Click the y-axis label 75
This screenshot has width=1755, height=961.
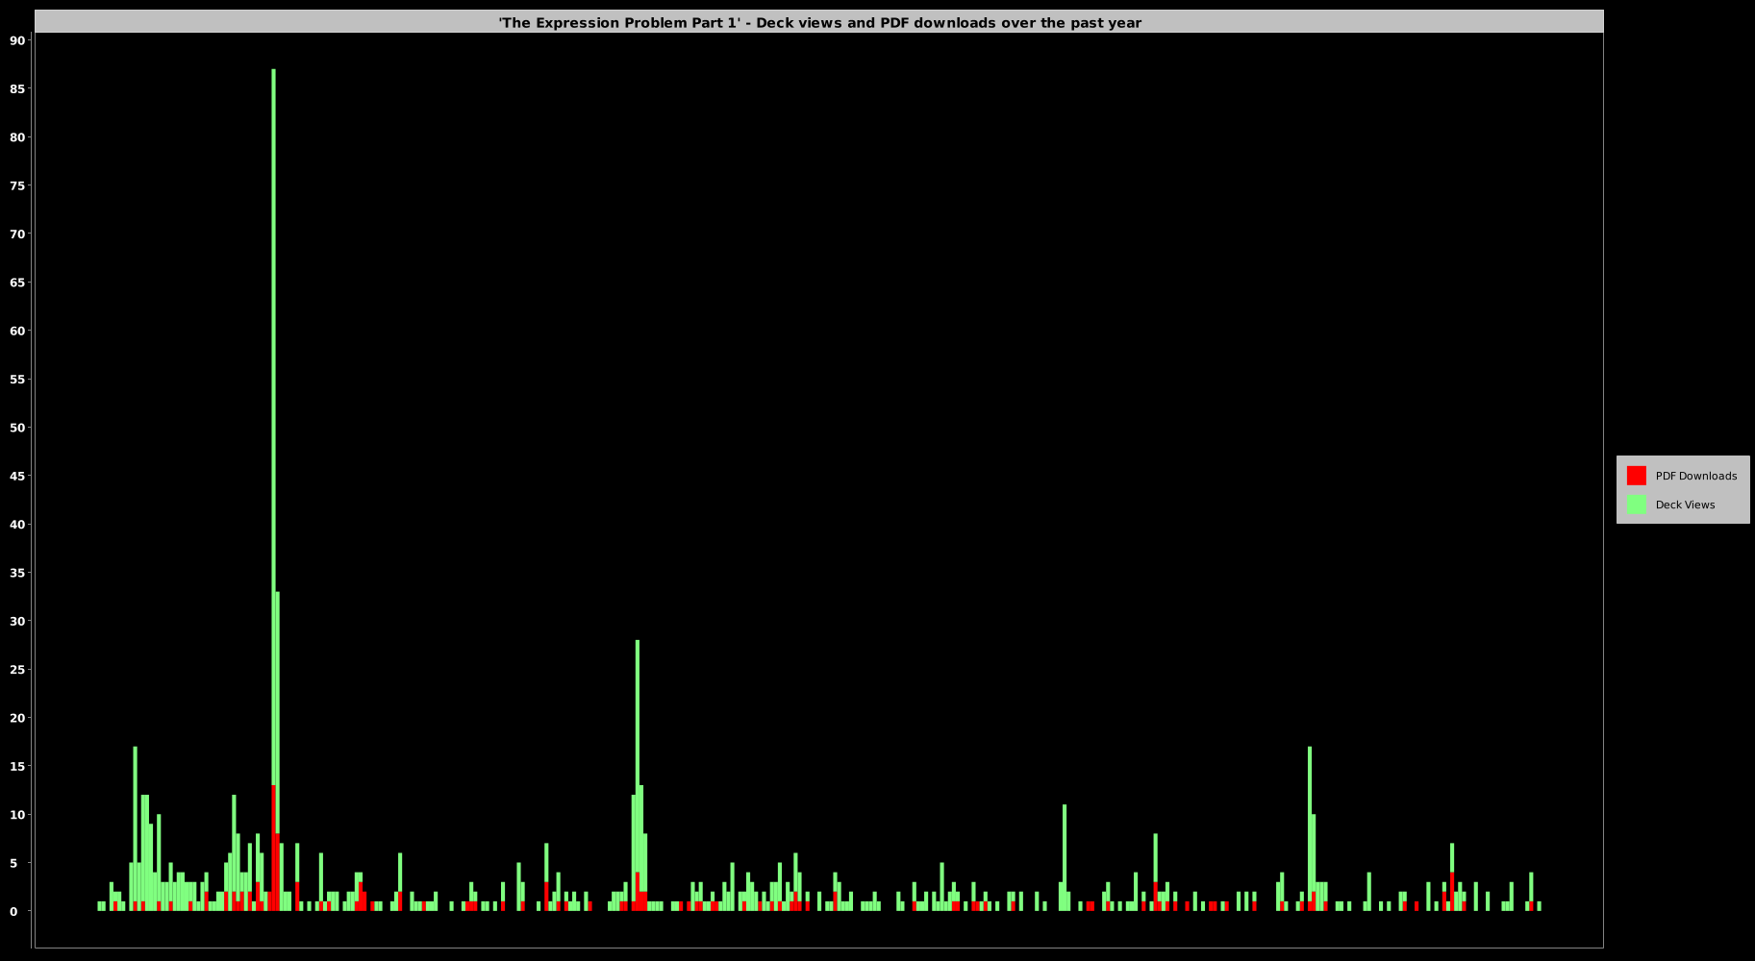pyautogui.click(x=17, y=185)
